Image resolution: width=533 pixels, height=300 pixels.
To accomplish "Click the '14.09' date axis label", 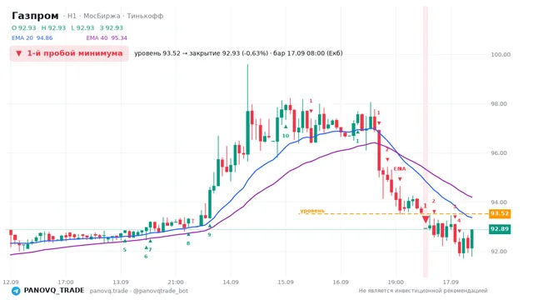I will pyautogui.click(x=231, y=282).
